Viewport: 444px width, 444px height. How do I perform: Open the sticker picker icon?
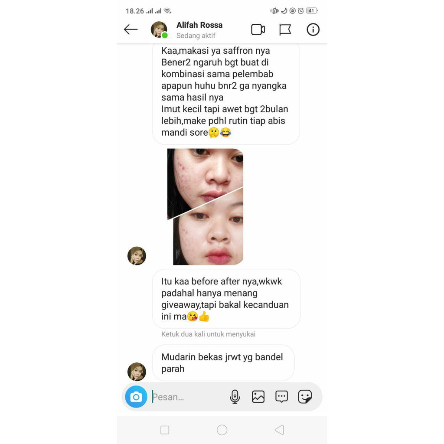tap(305, 397)
